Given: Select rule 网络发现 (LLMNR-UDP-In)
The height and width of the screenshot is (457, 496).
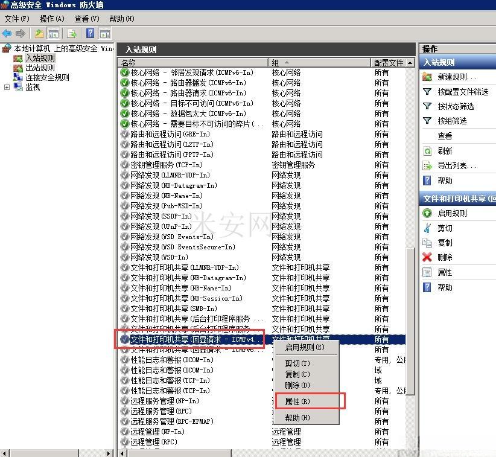Looking at the screenshot, I should coord(170,175).
